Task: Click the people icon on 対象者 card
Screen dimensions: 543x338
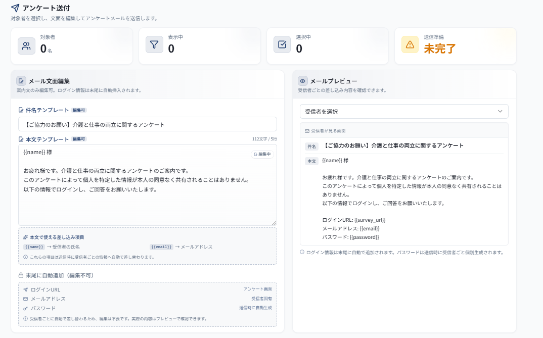Action: (26, 45)
